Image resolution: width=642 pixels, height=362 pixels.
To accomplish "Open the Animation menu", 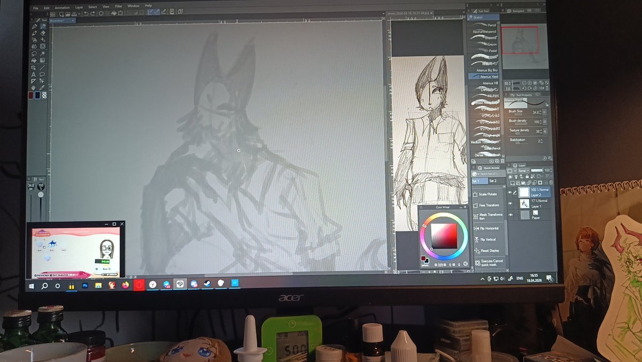I will tap(62, 7).
